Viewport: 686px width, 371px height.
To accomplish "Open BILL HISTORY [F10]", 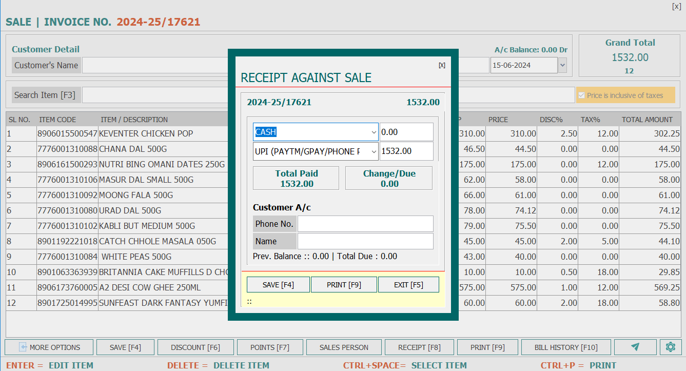I will click(x=566, y=347).
